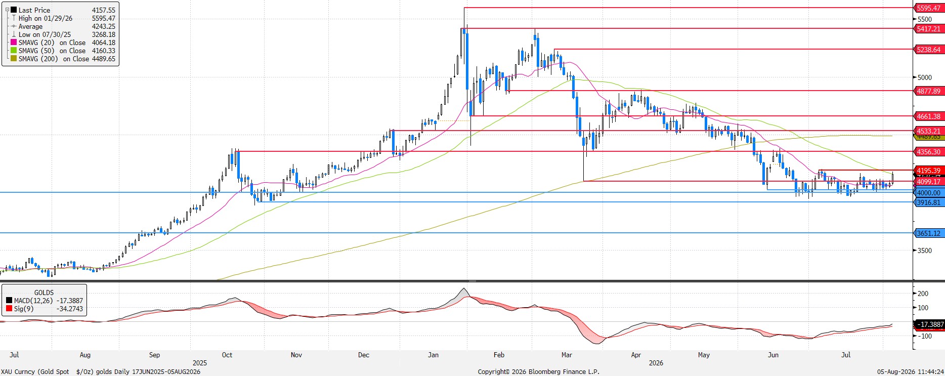Select the 4000.00 blue support label
The image size is (945, 376).
tap(929, 193)
